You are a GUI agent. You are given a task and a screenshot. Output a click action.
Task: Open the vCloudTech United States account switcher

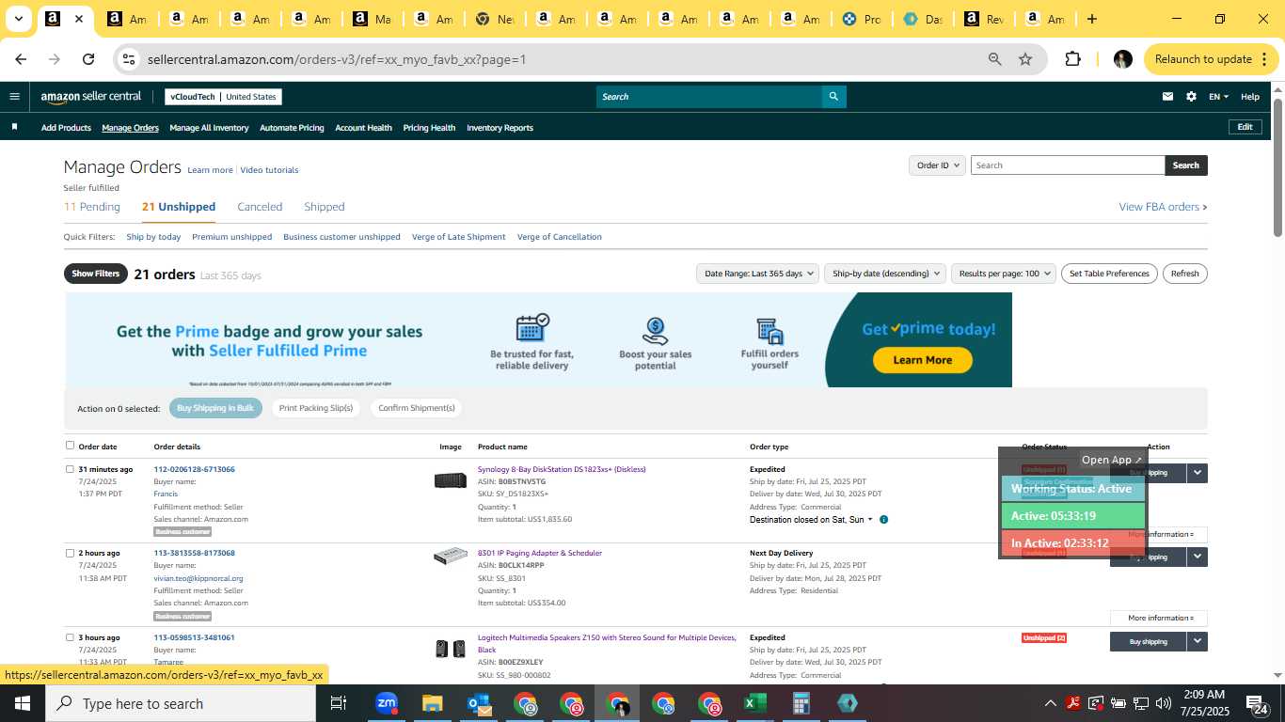click(x=223, y=97)
